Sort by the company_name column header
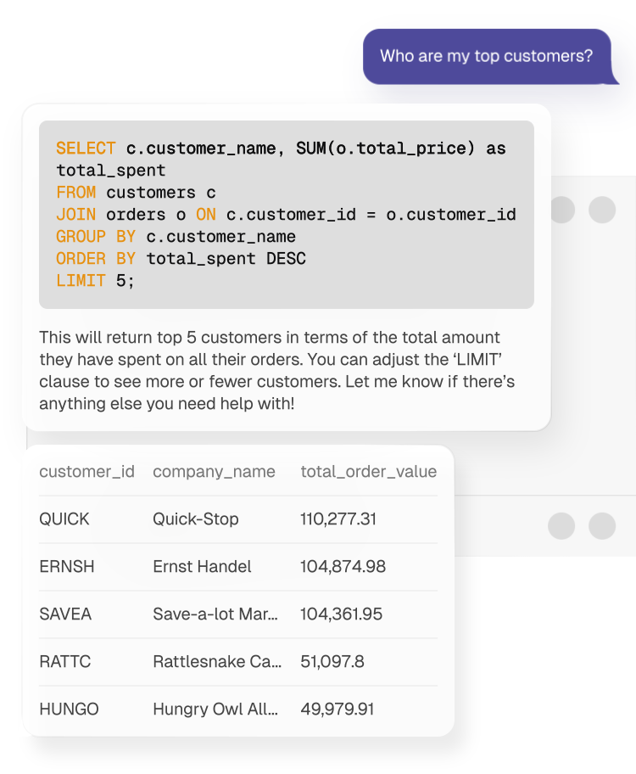 click(214, 472)
